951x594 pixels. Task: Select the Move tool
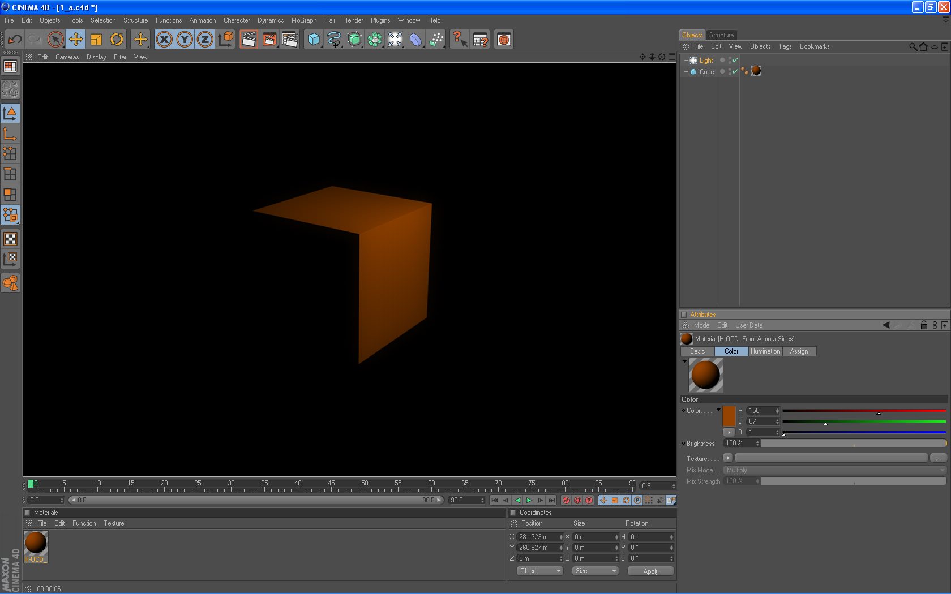click(x=75, y=40)
